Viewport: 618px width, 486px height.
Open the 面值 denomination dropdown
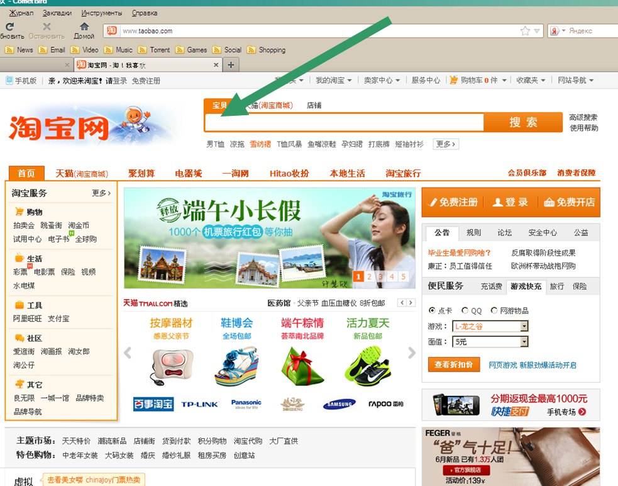(490, 341)
